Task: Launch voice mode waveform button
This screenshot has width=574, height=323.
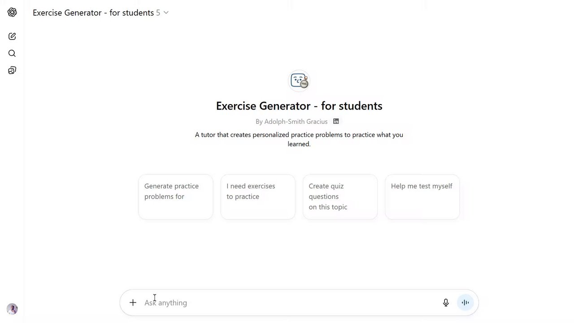Action: [x=465, y=302]
